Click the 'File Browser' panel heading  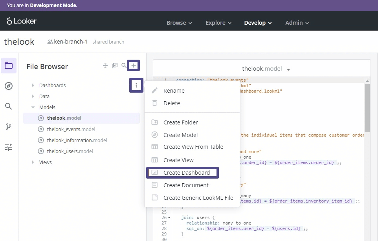click(47, 66)
